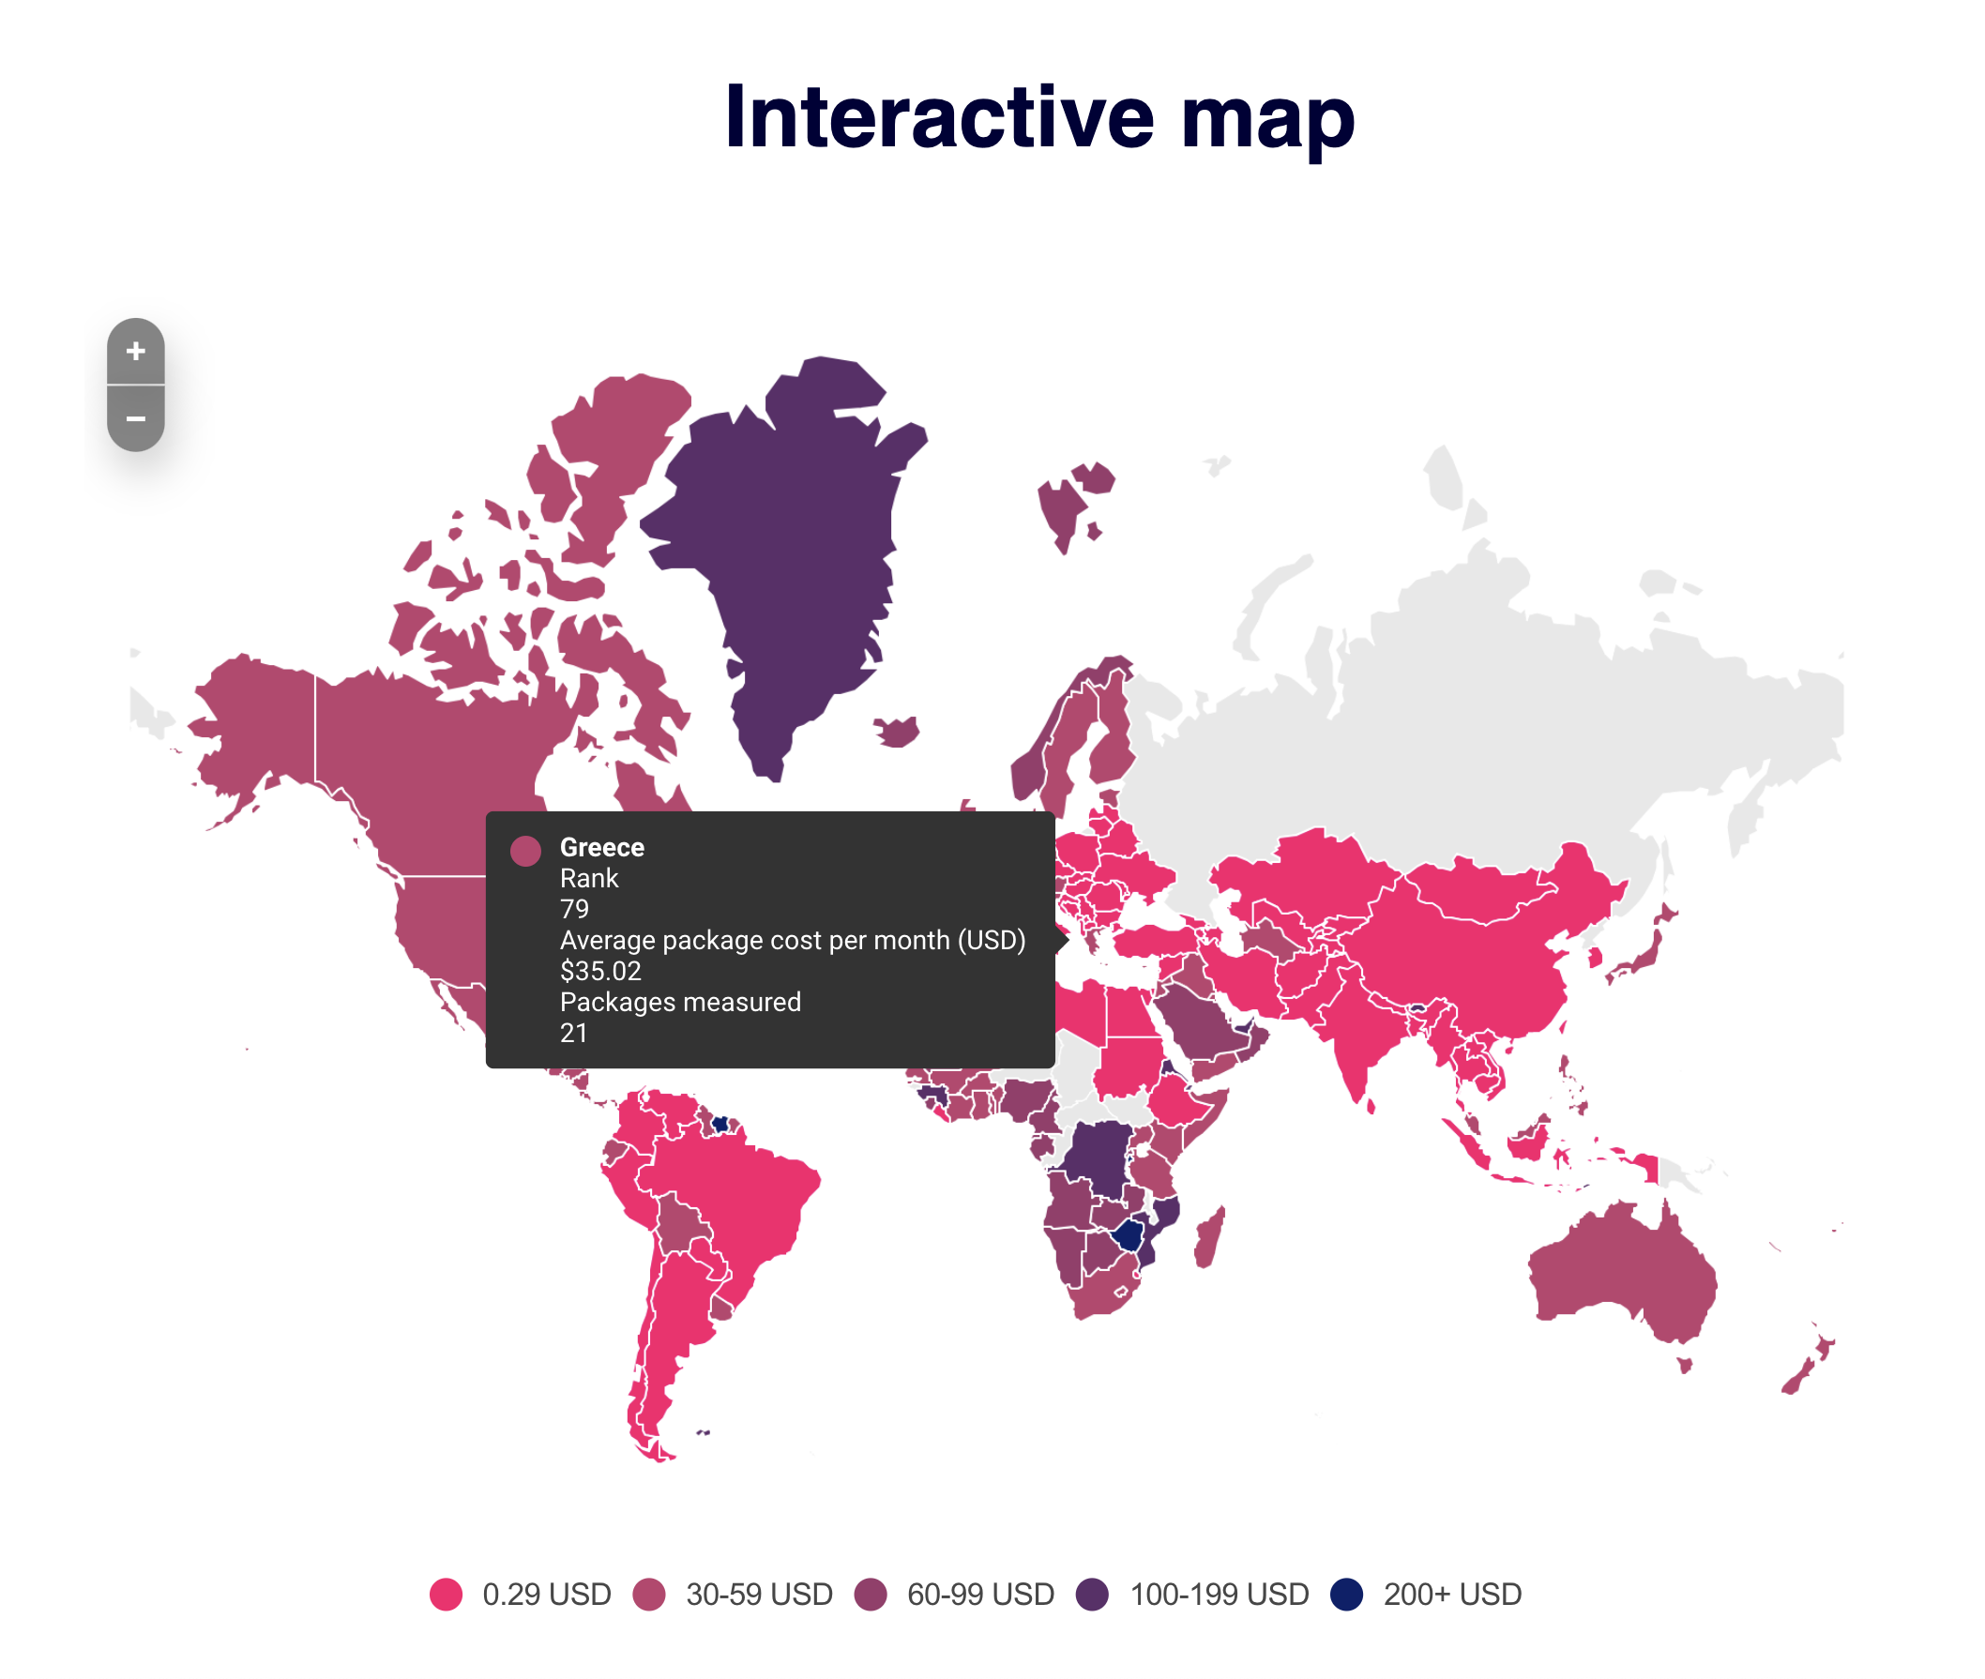Toggle the 60-99 USD legend circle

click(x=871, y=1595)
